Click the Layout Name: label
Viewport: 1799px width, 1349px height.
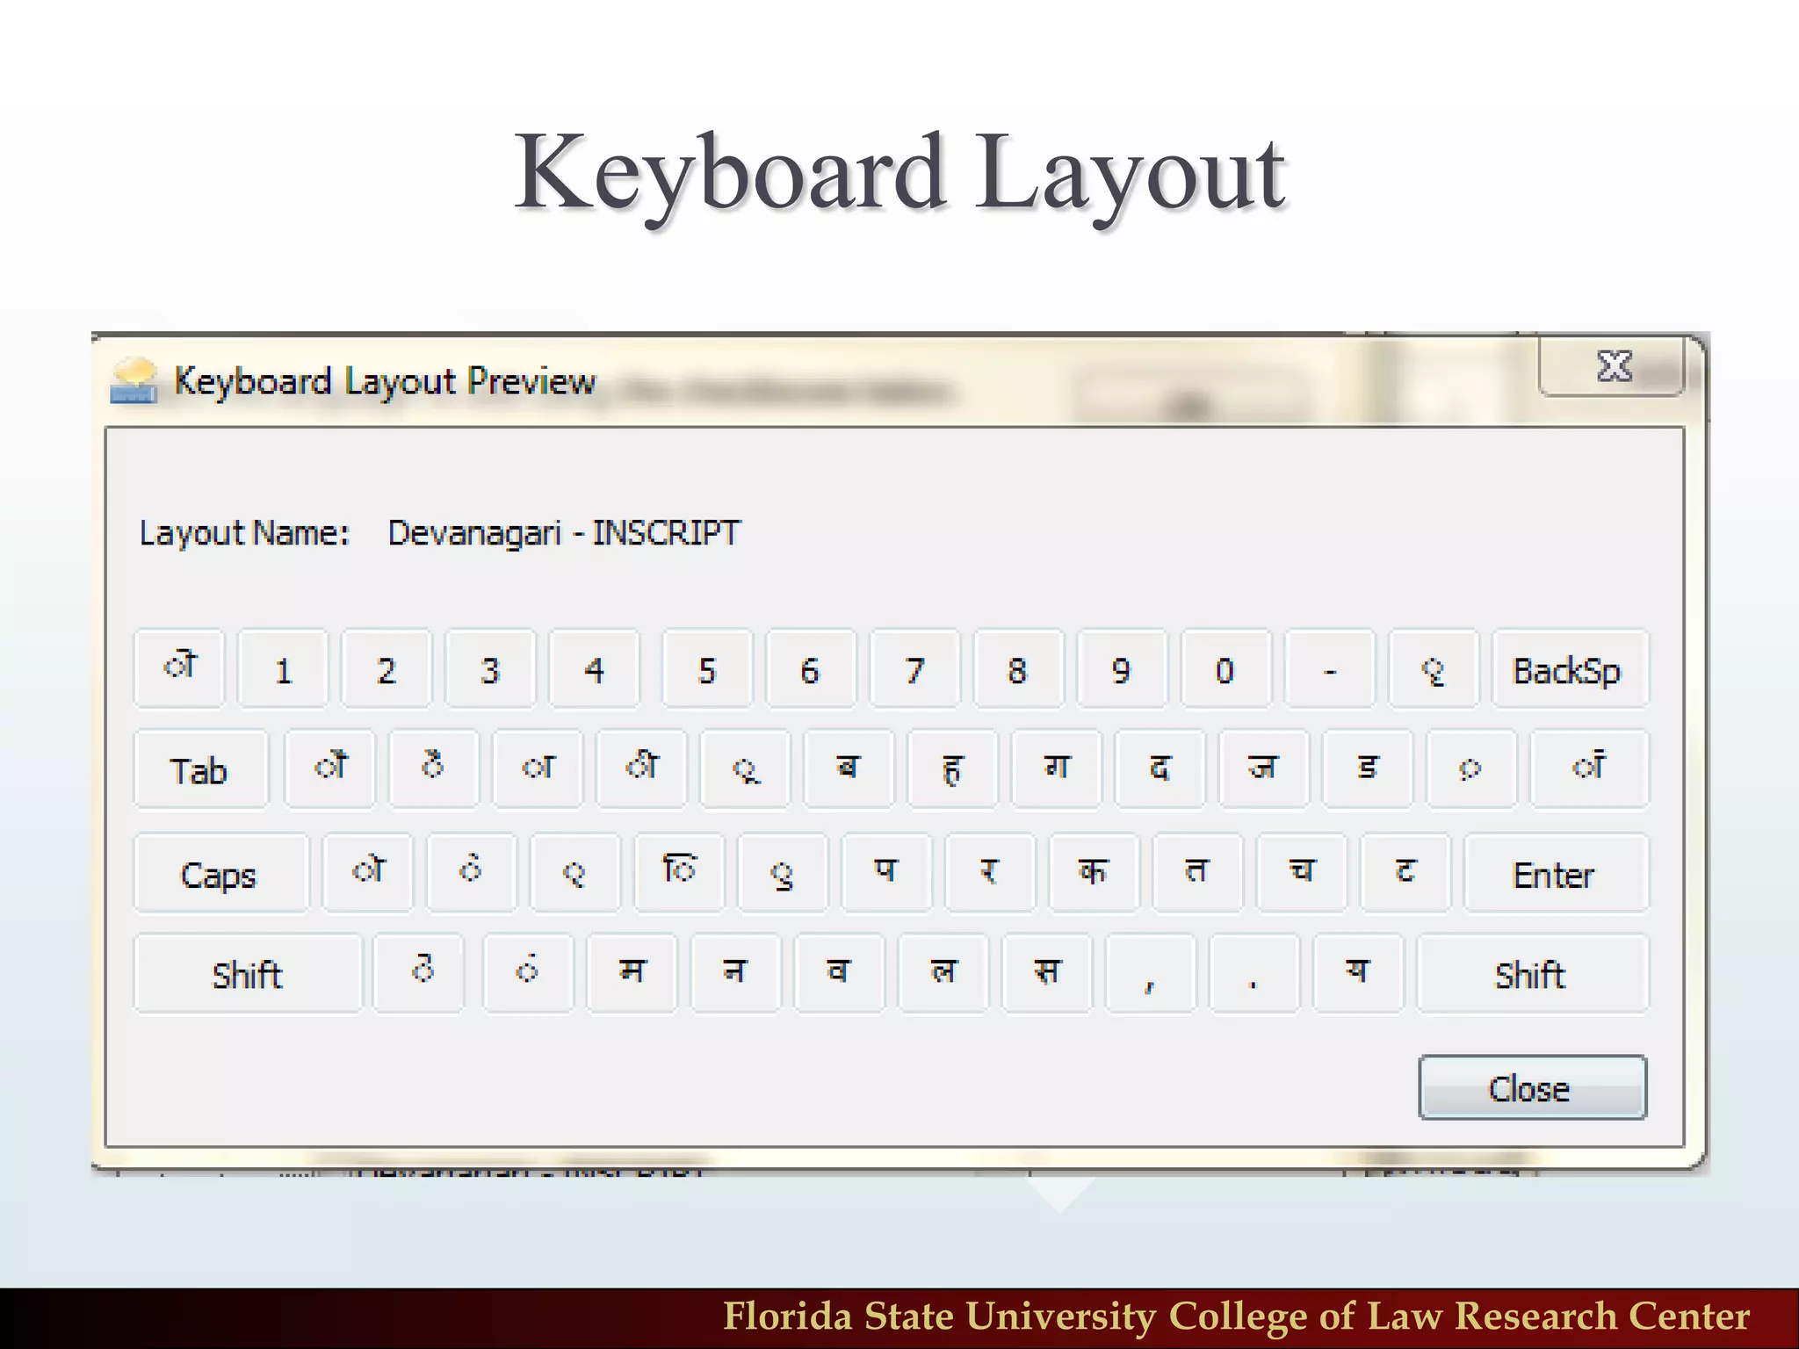point(245,533)
